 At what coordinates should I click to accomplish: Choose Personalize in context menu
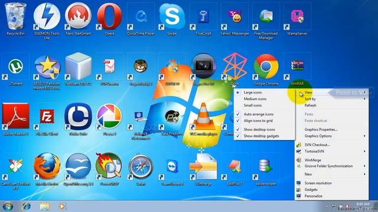point(332,196)
